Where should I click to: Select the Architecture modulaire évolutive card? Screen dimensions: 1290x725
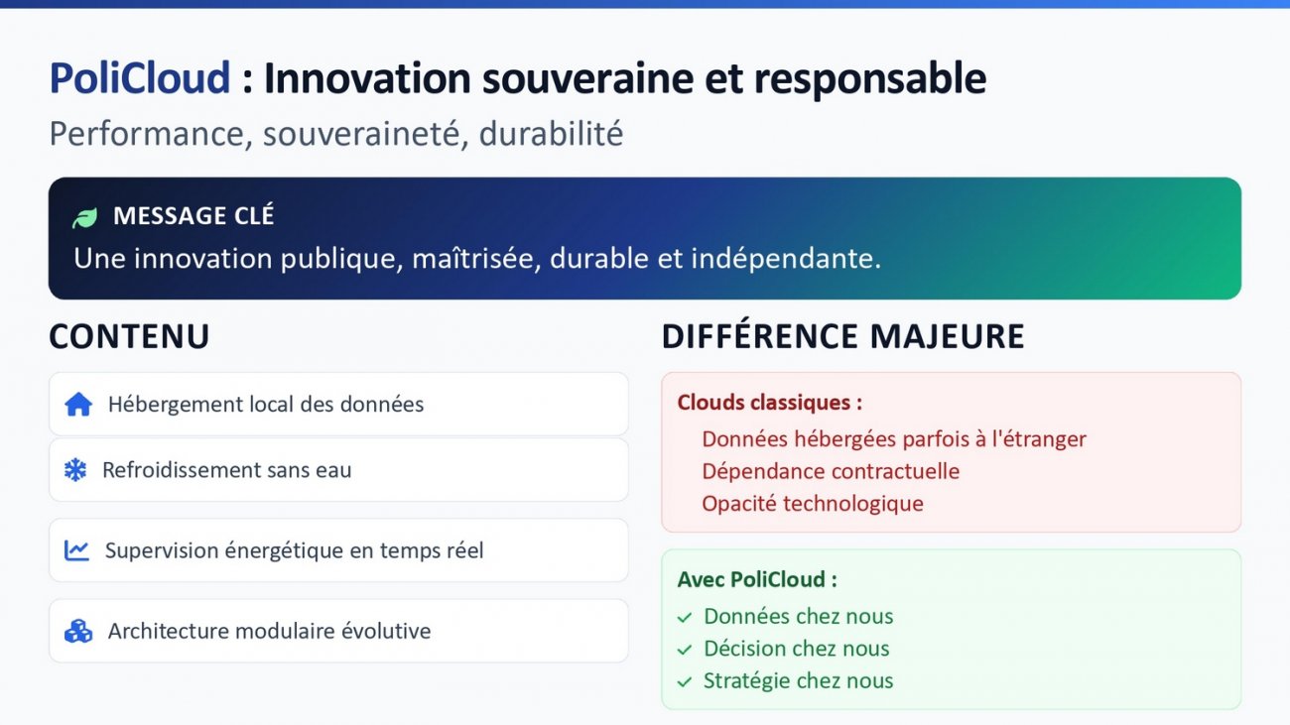(338, 631)
